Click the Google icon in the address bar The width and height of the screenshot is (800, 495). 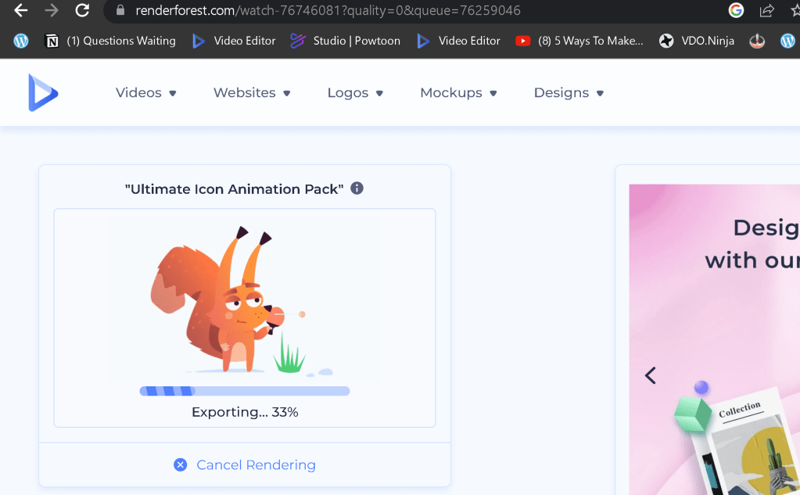point(736,10)
